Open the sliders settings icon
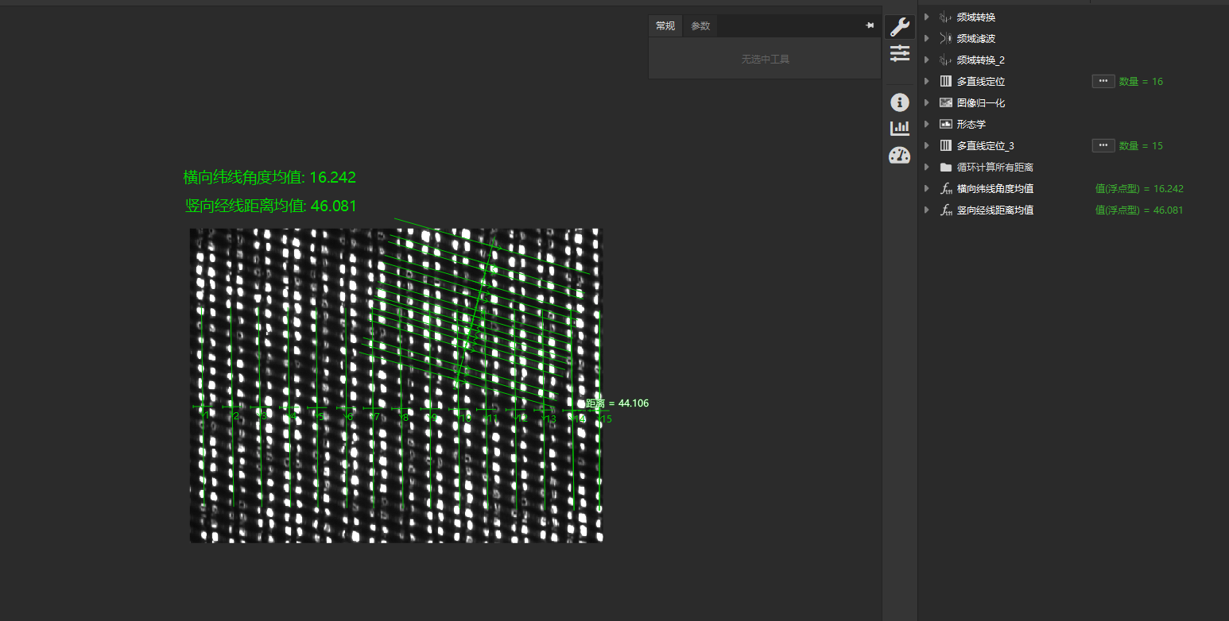This screenshot has width=1229, height=621. (899, 53)
